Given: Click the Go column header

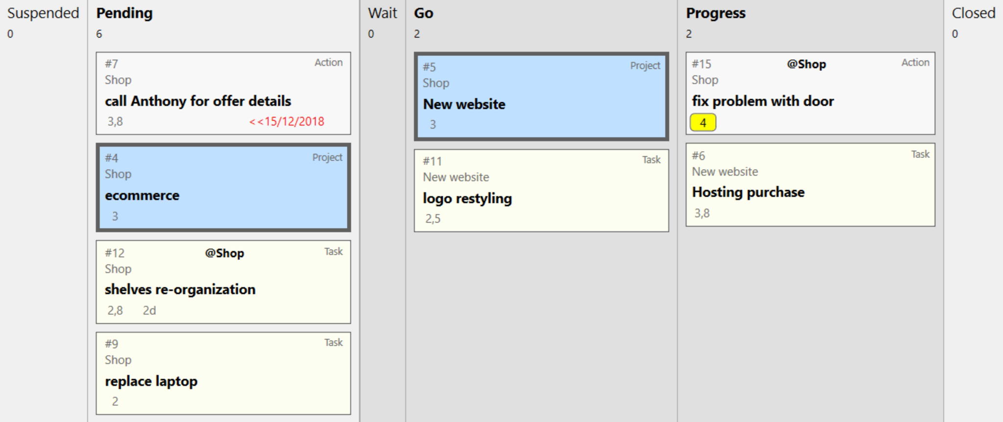Looking at the screenshot, I should tap(424, 13).
